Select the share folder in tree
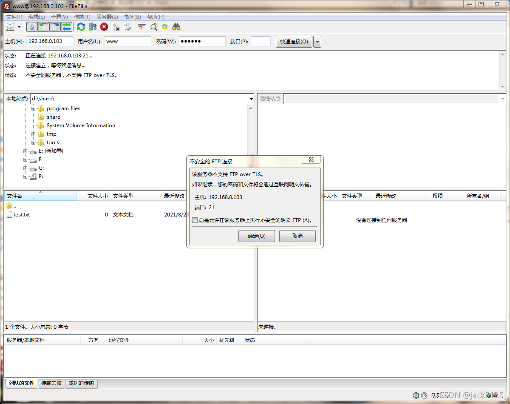The image size is (510, 404). pos(54,117)
